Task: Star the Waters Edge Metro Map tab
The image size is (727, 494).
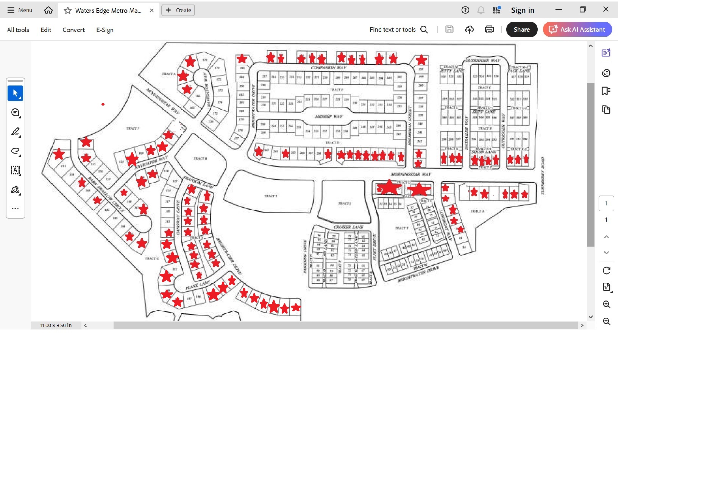Action: pos(68,11)
